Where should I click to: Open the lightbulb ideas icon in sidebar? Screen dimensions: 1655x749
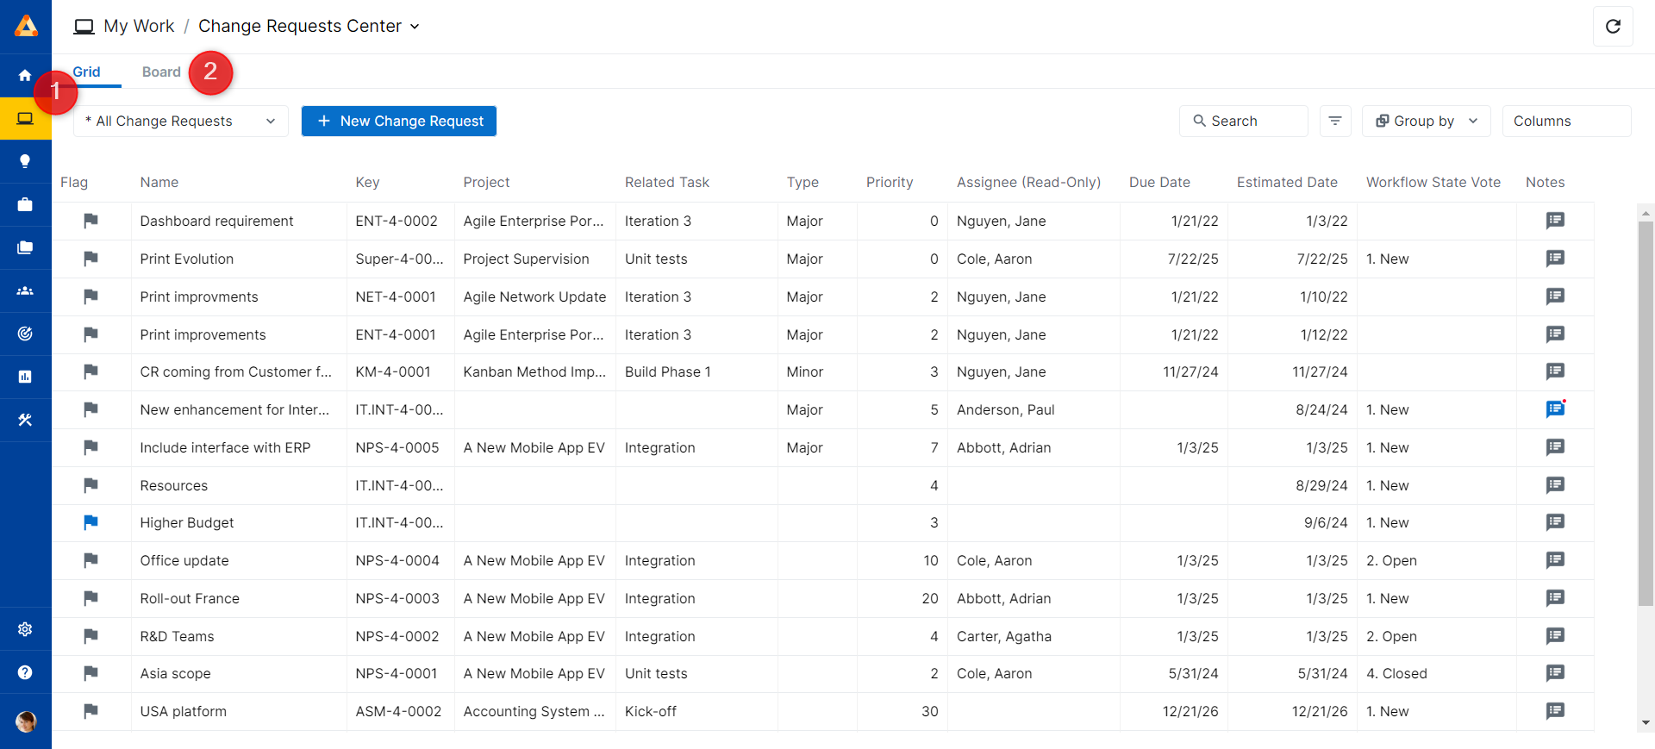(25, 161)
